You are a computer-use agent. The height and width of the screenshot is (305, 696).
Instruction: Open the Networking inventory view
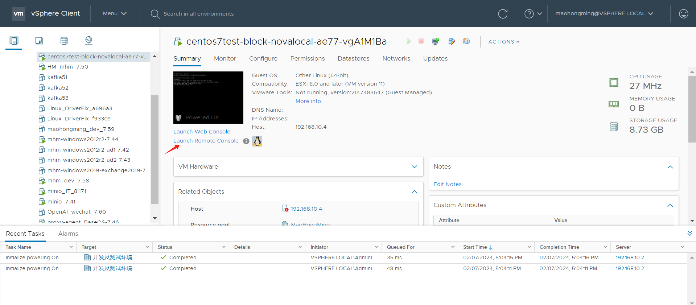pyautogui.click(x=88, y=40)
